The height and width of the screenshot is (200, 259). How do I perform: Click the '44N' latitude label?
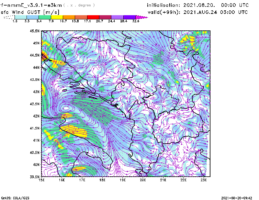[x=36, y=67]
